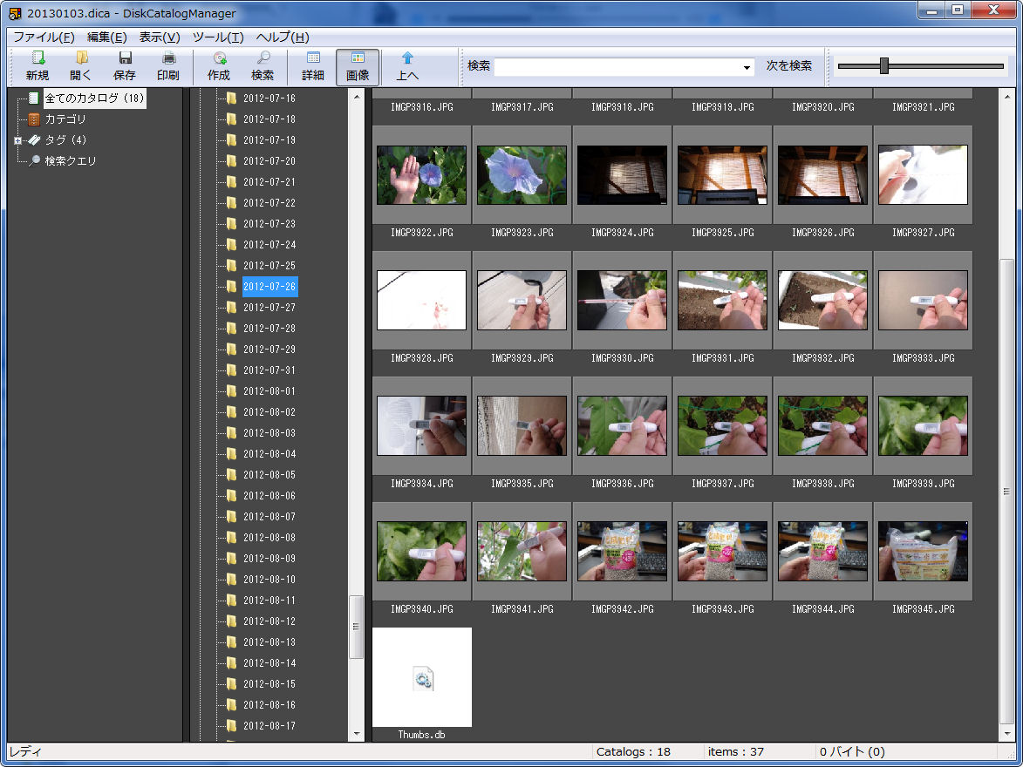
Task: Switch to 詳細 (Details) view mode
Action: click(x=313, y=58)
